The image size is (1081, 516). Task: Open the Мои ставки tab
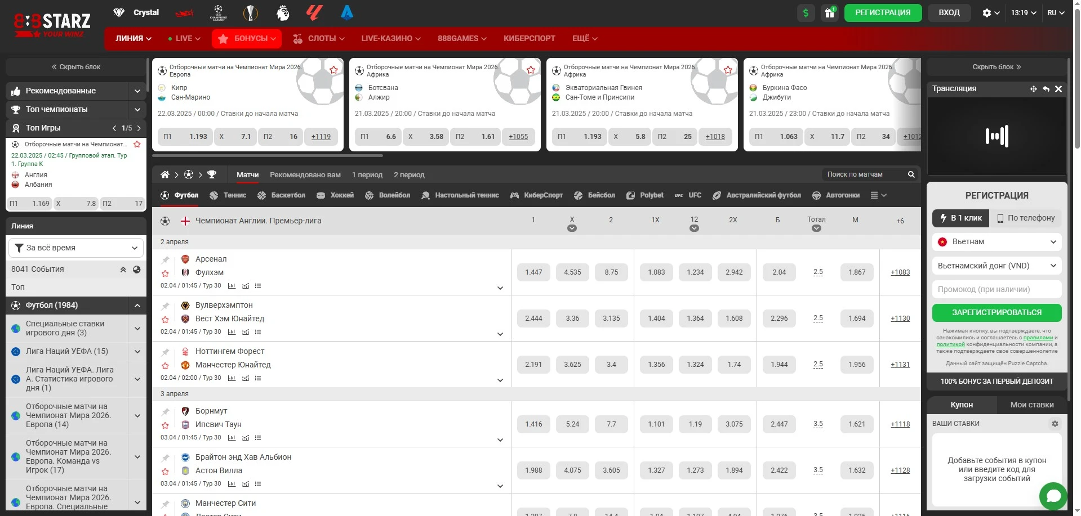tap(1031, 405)
